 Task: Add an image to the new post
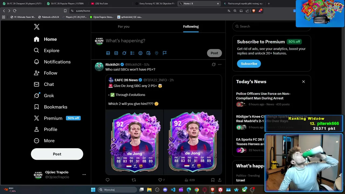108,53
